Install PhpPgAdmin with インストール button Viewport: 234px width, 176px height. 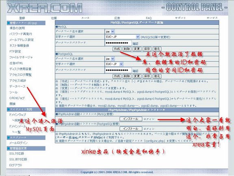131,129
